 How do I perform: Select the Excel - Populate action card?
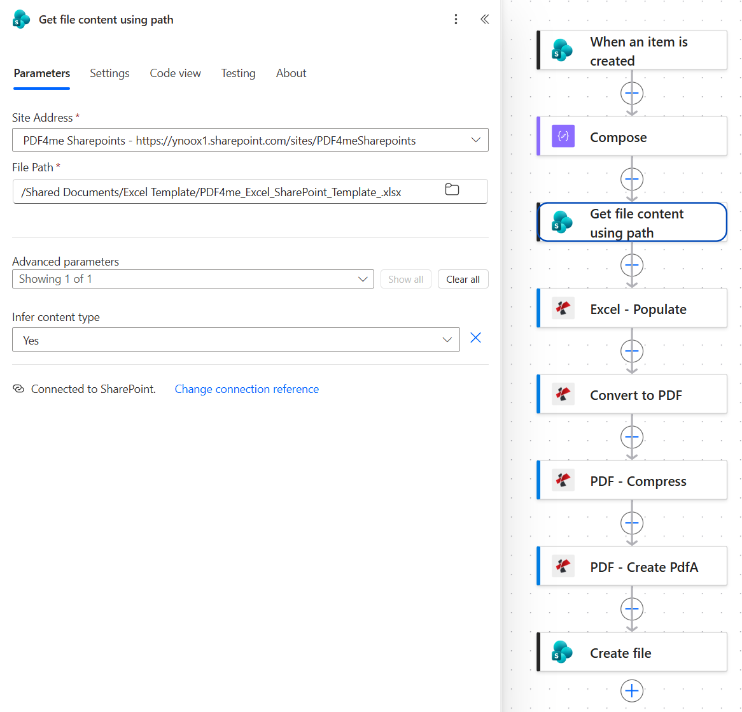[x=632, y=308]
